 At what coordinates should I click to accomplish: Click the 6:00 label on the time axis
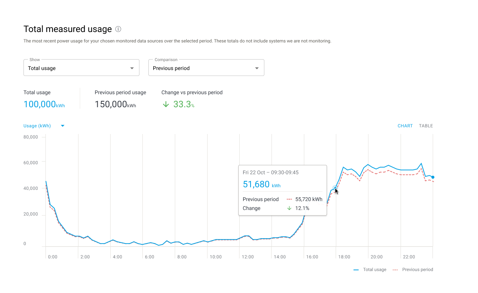(x=150, y=257)
